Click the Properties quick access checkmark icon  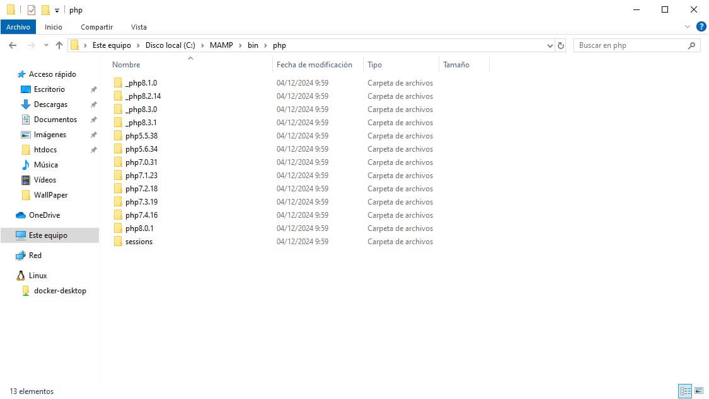click(x=32, y=10)
